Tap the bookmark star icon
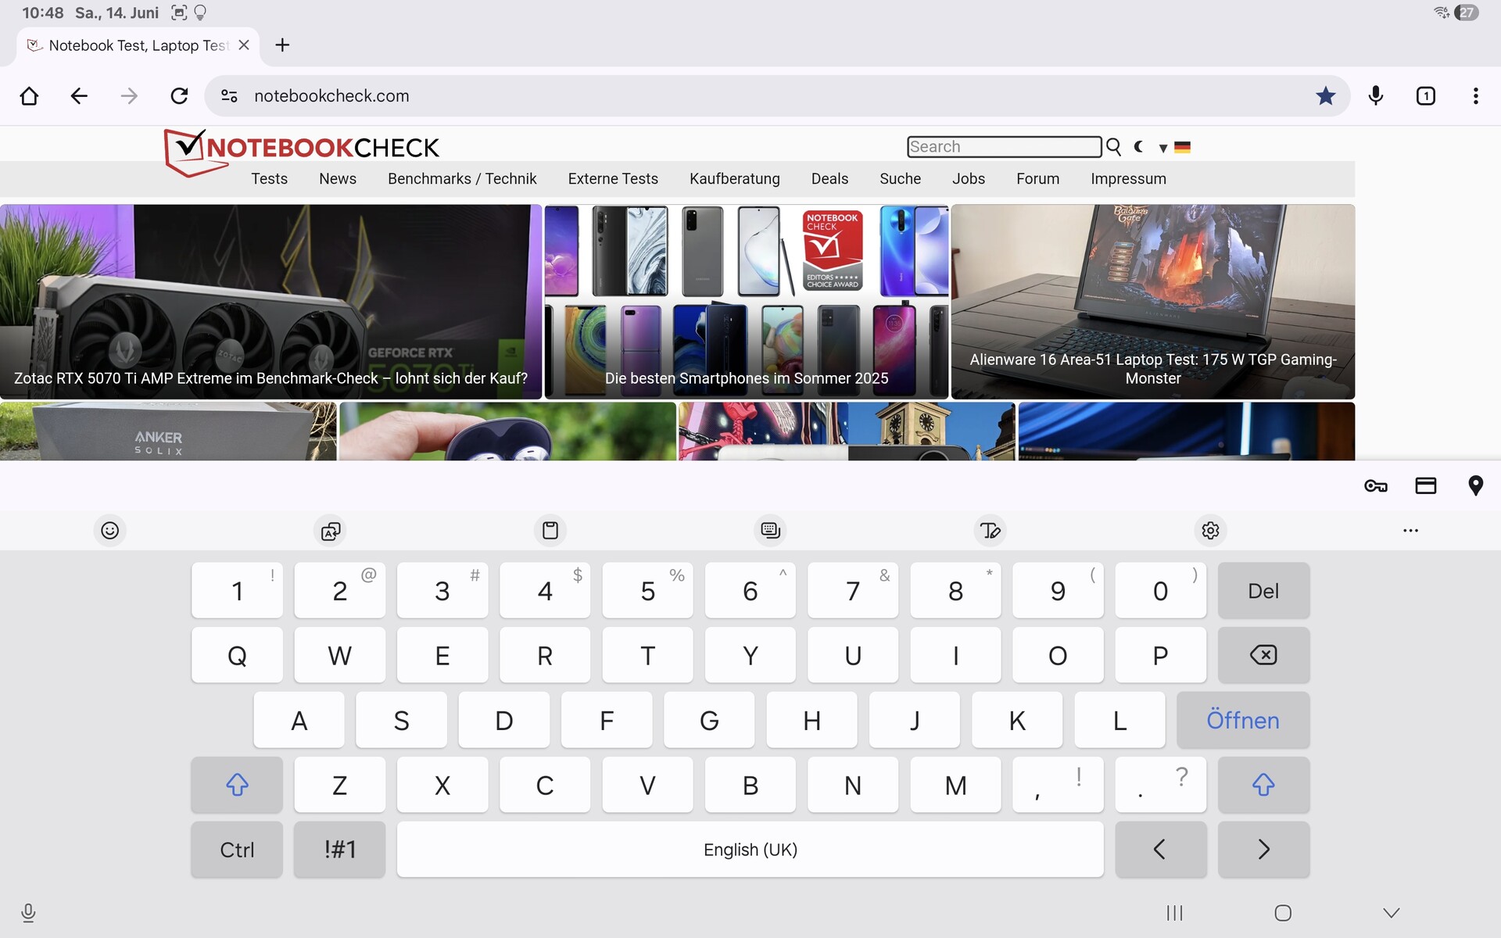 point(1325,96)
